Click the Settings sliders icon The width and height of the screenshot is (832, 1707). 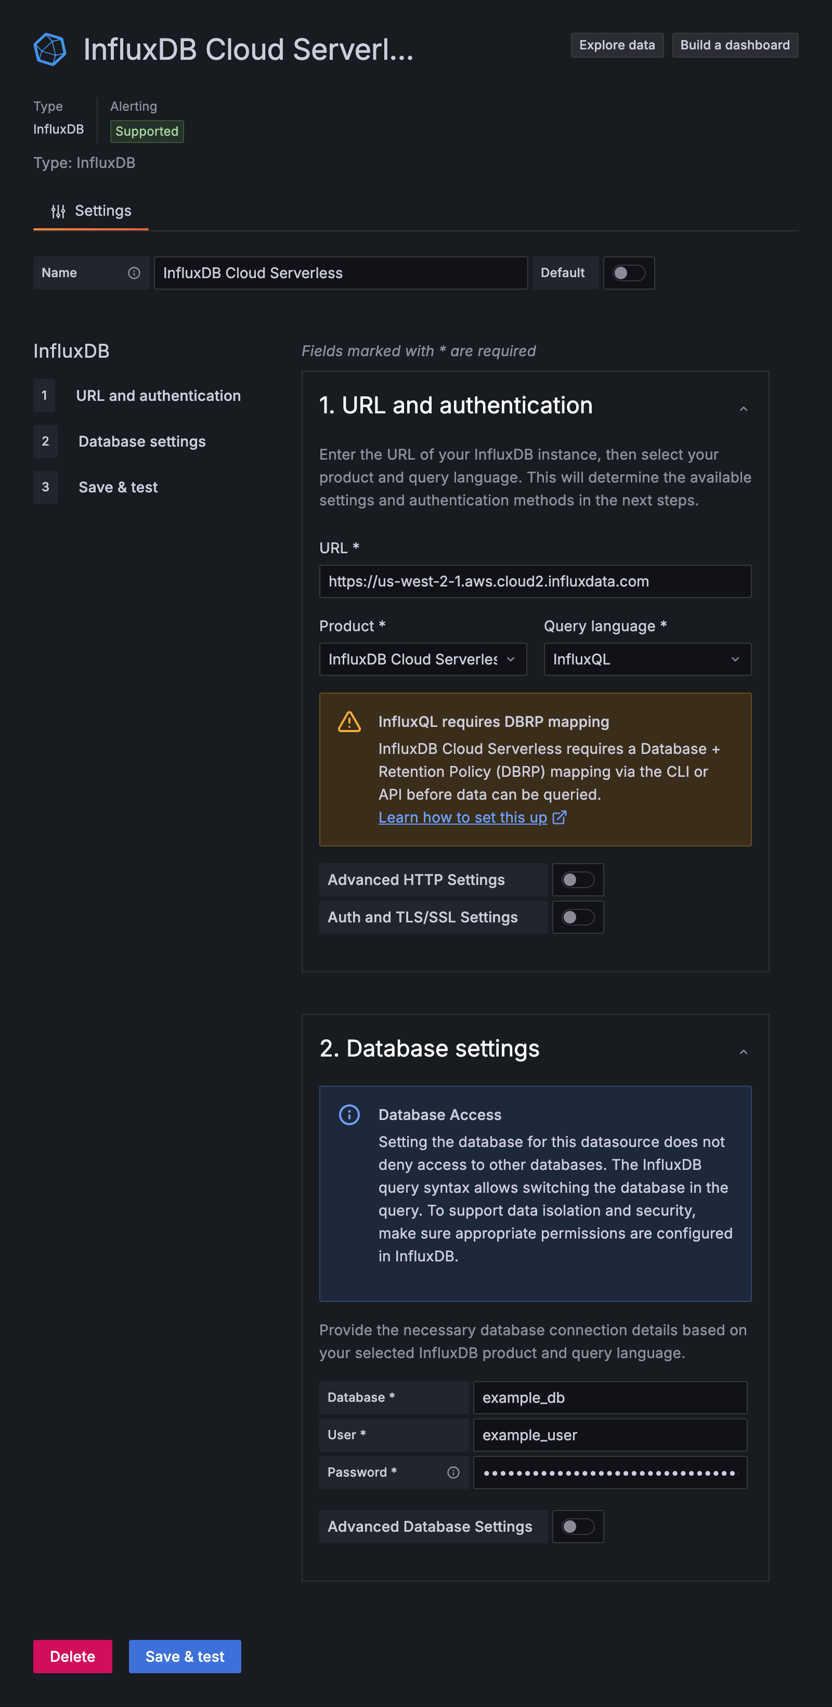58,212
